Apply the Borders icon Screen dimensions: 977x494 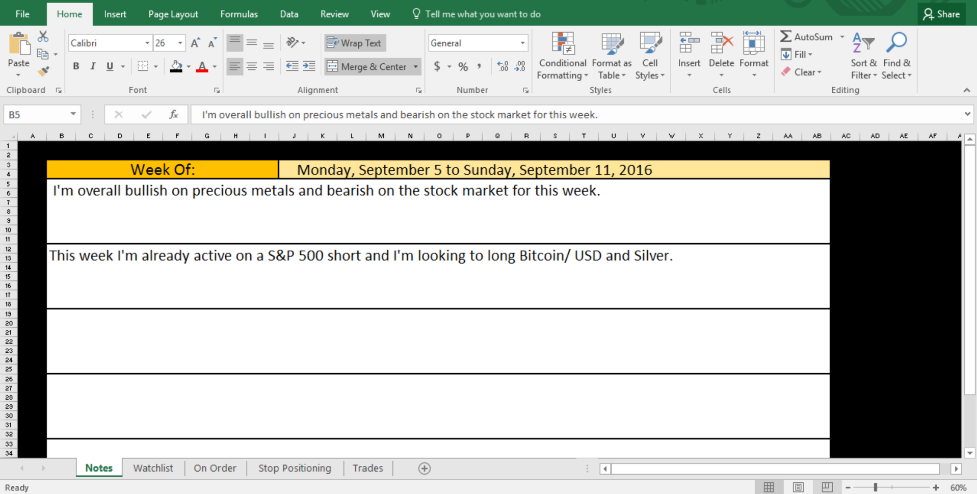143,66
